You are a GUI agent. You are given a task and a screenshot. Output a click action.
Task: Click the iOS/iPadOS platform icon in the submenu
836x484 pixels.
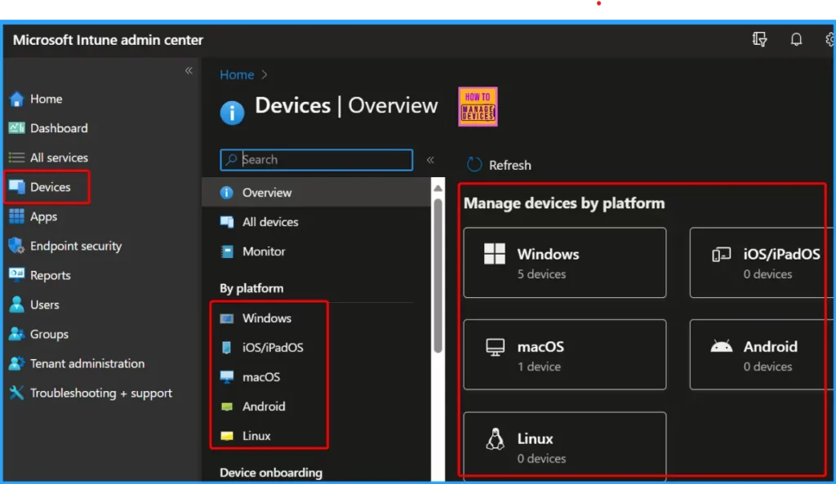[x=227, y=348]
